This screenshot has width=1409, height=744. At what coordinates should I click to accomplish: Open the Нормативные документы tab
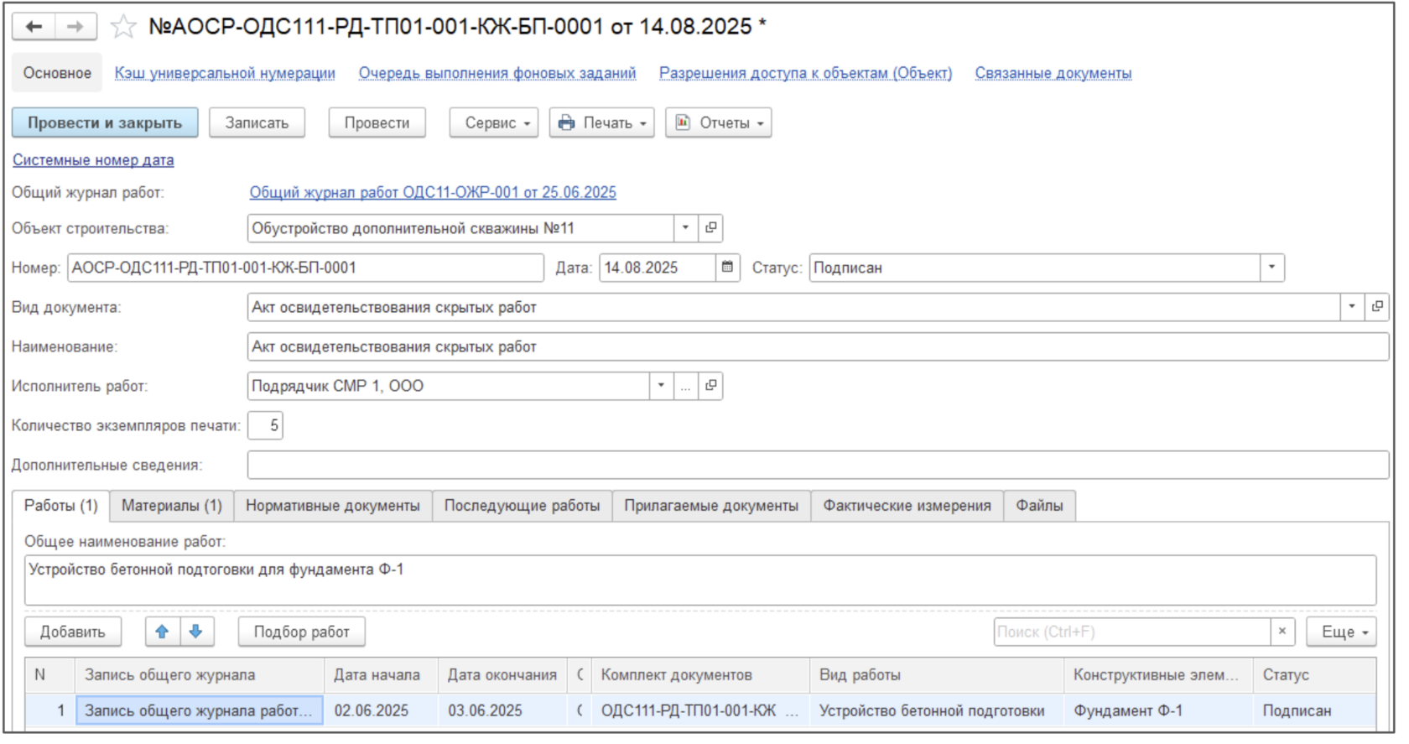(333, 506)
